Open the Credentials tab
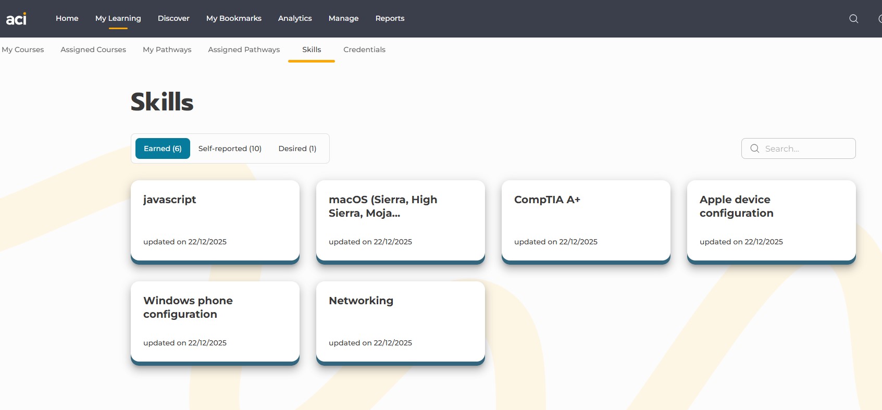The image size is (882, 410). (364, 49)
